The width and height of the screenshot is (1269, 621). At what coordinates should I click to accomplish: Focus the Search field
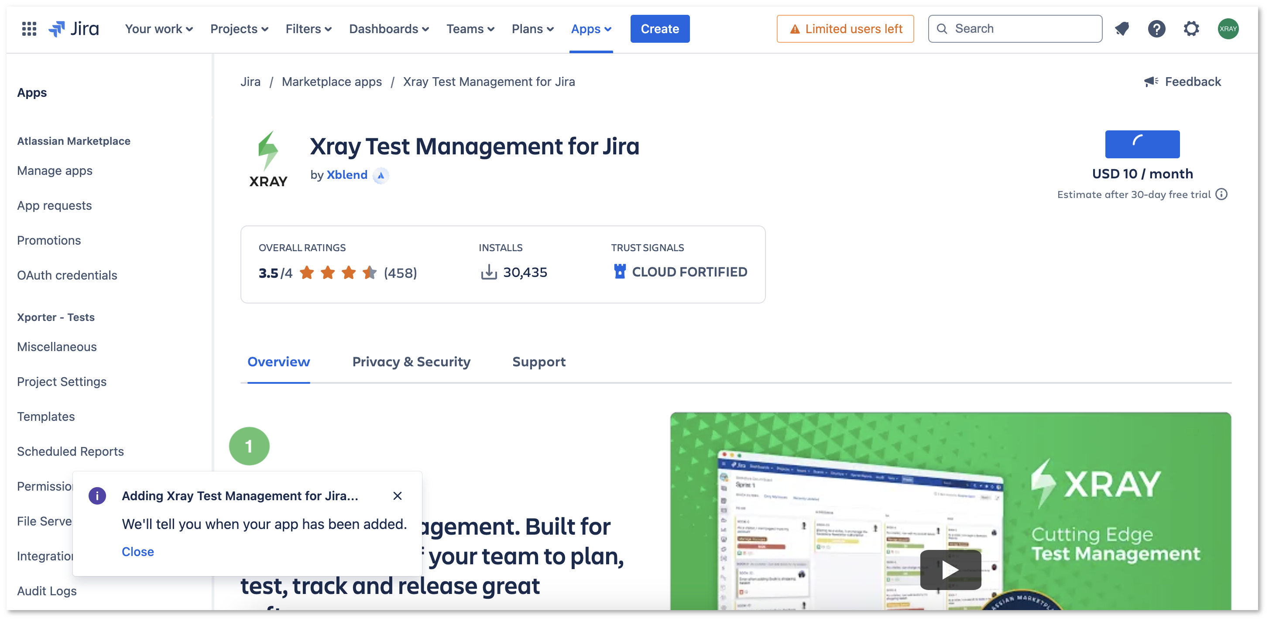pyautogui.click(x=1015, y=28)
